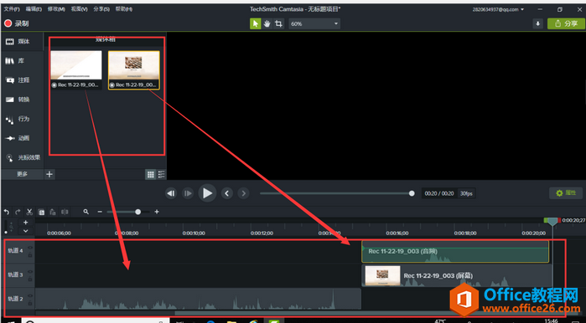Select the crop tool
The image size is (586, 323).
[278, 23]
